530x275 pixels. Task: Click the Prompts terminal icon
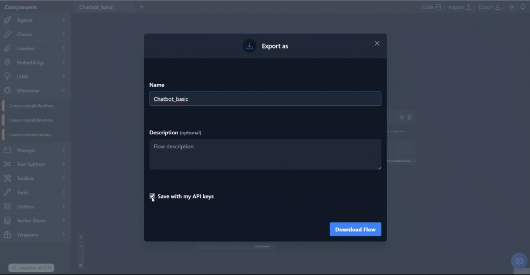[7, 150]
